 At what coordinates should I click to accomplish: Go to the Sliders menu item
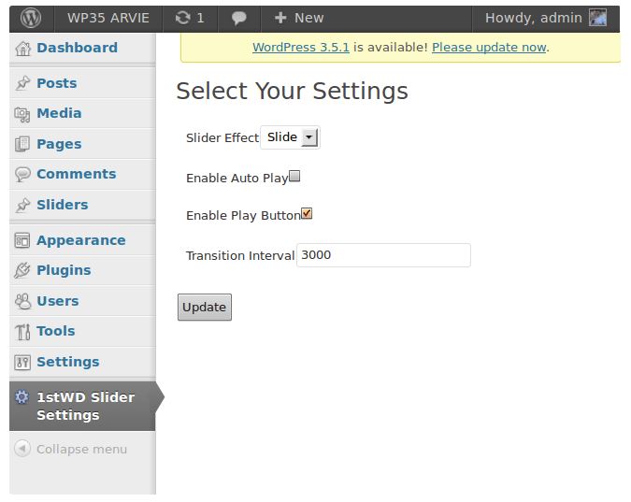pyautogui.click(x=62, y=205)
